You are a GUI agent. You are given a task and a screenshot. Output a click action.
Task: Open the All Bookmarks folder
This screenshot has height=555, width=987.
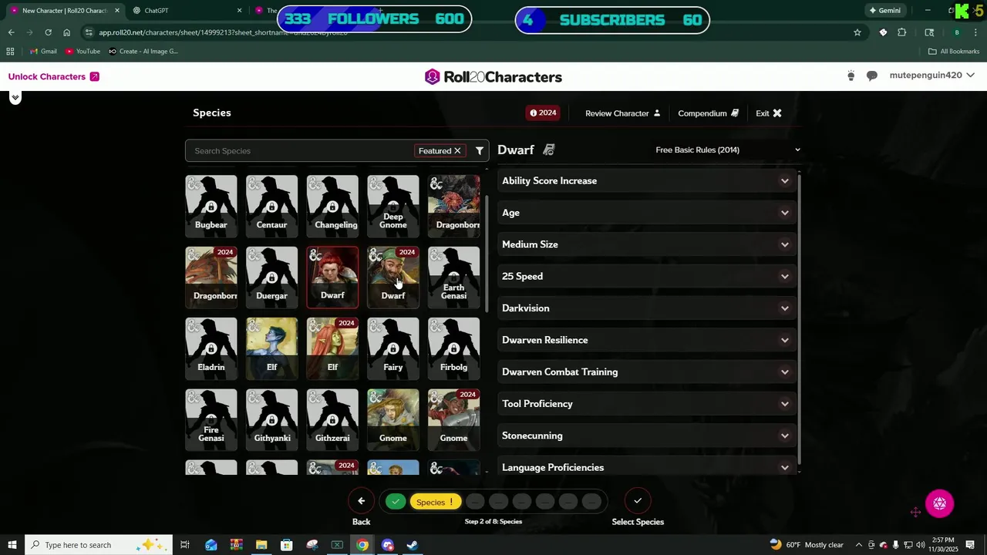coord(954,52)
